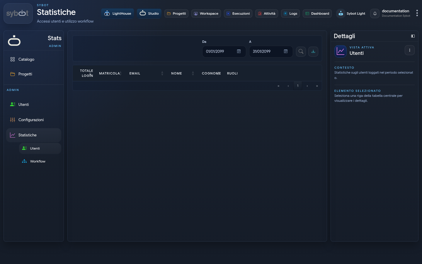Open calendar picker for Da date

pyautogui.click(x=239, y=52)
